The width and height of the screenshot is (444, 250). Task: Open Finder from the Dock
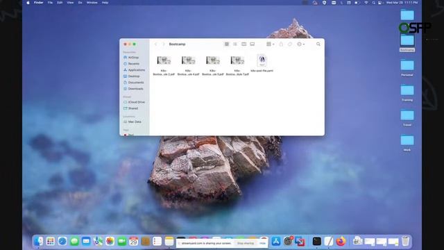tap(39, 241)
